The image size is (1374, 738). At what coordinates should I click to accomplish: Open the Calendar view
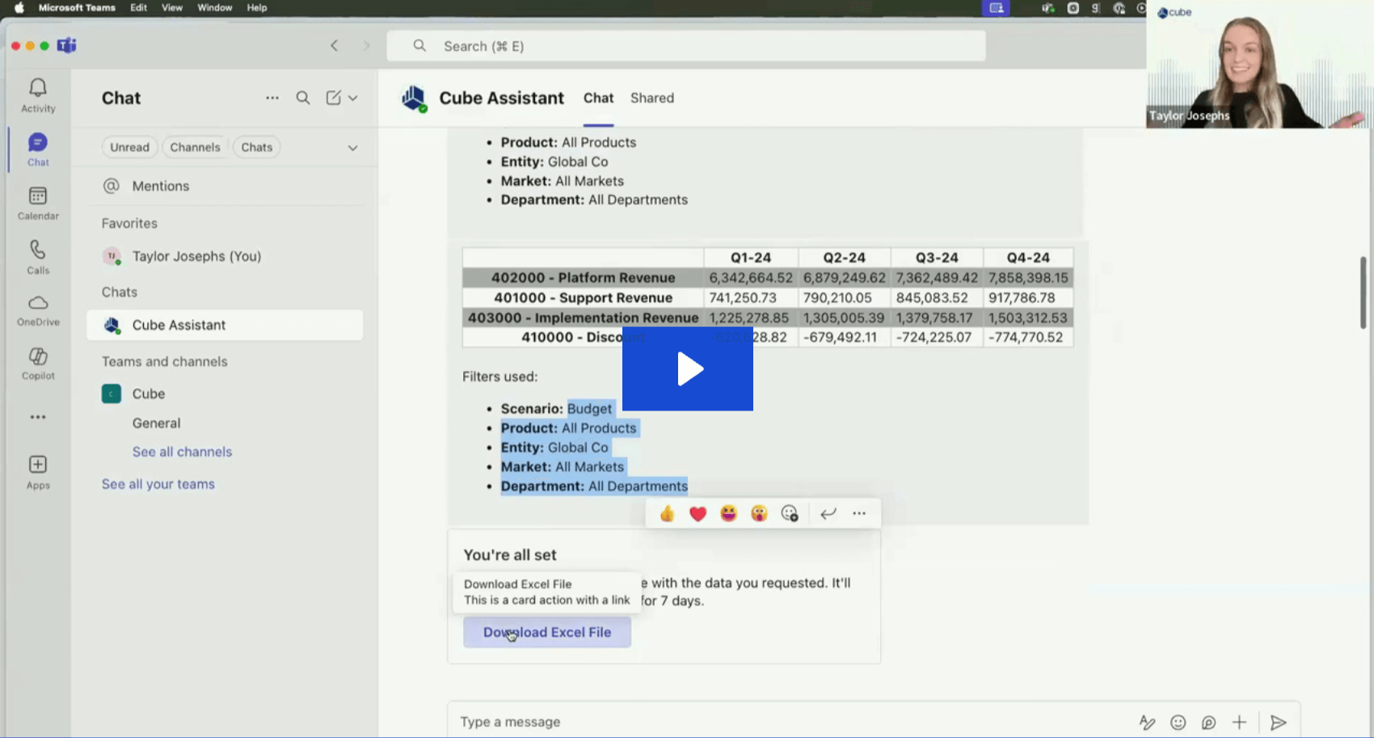click(37, 201)
